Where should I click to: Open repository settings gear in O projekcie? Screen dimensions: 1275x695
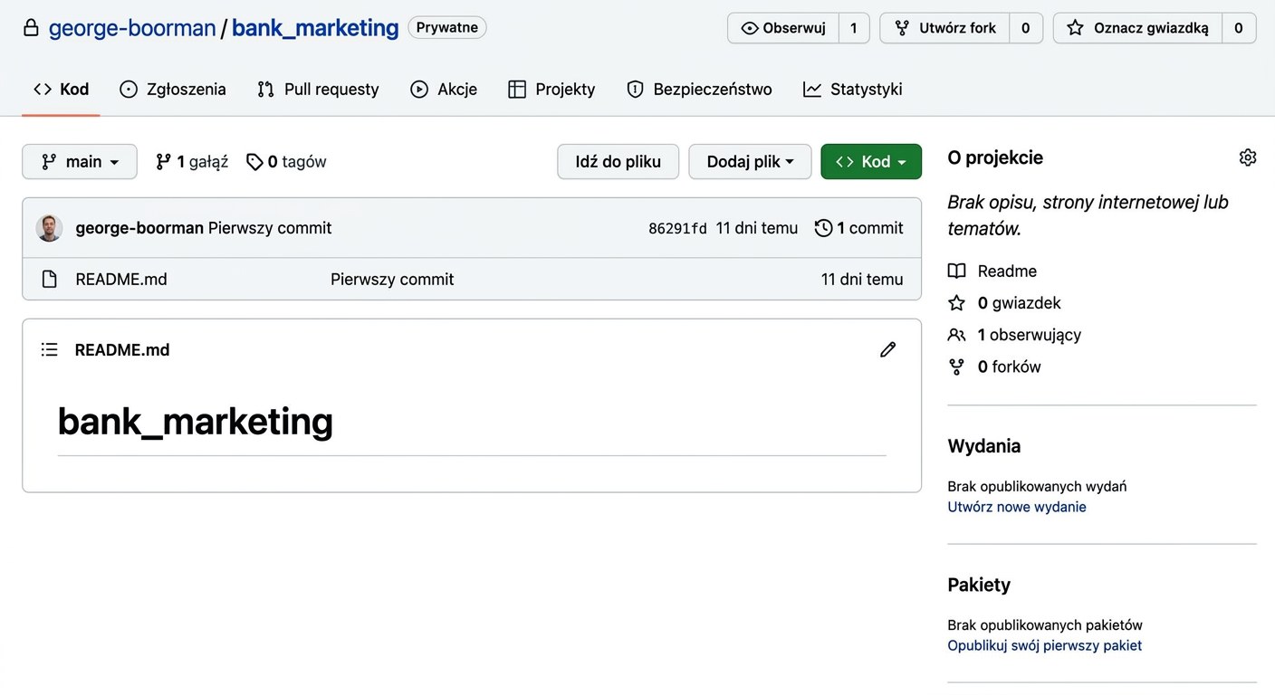[x=1248, y=157]
